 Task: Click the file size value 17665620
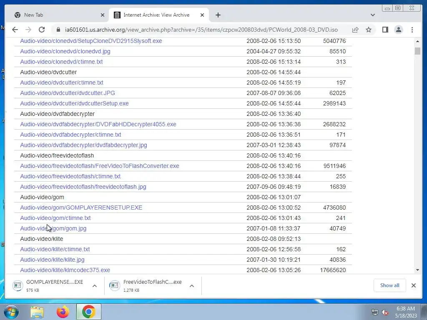click(333, 270)
